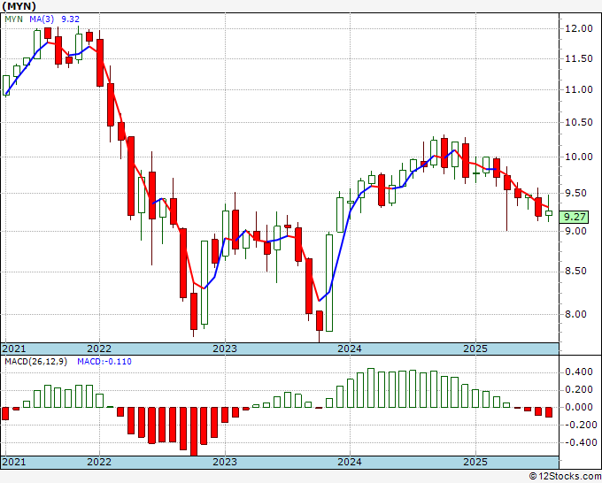Click the 12.00 price axis label
The height and width of the screenshot is (483, 602).
[x=579, y=28]
